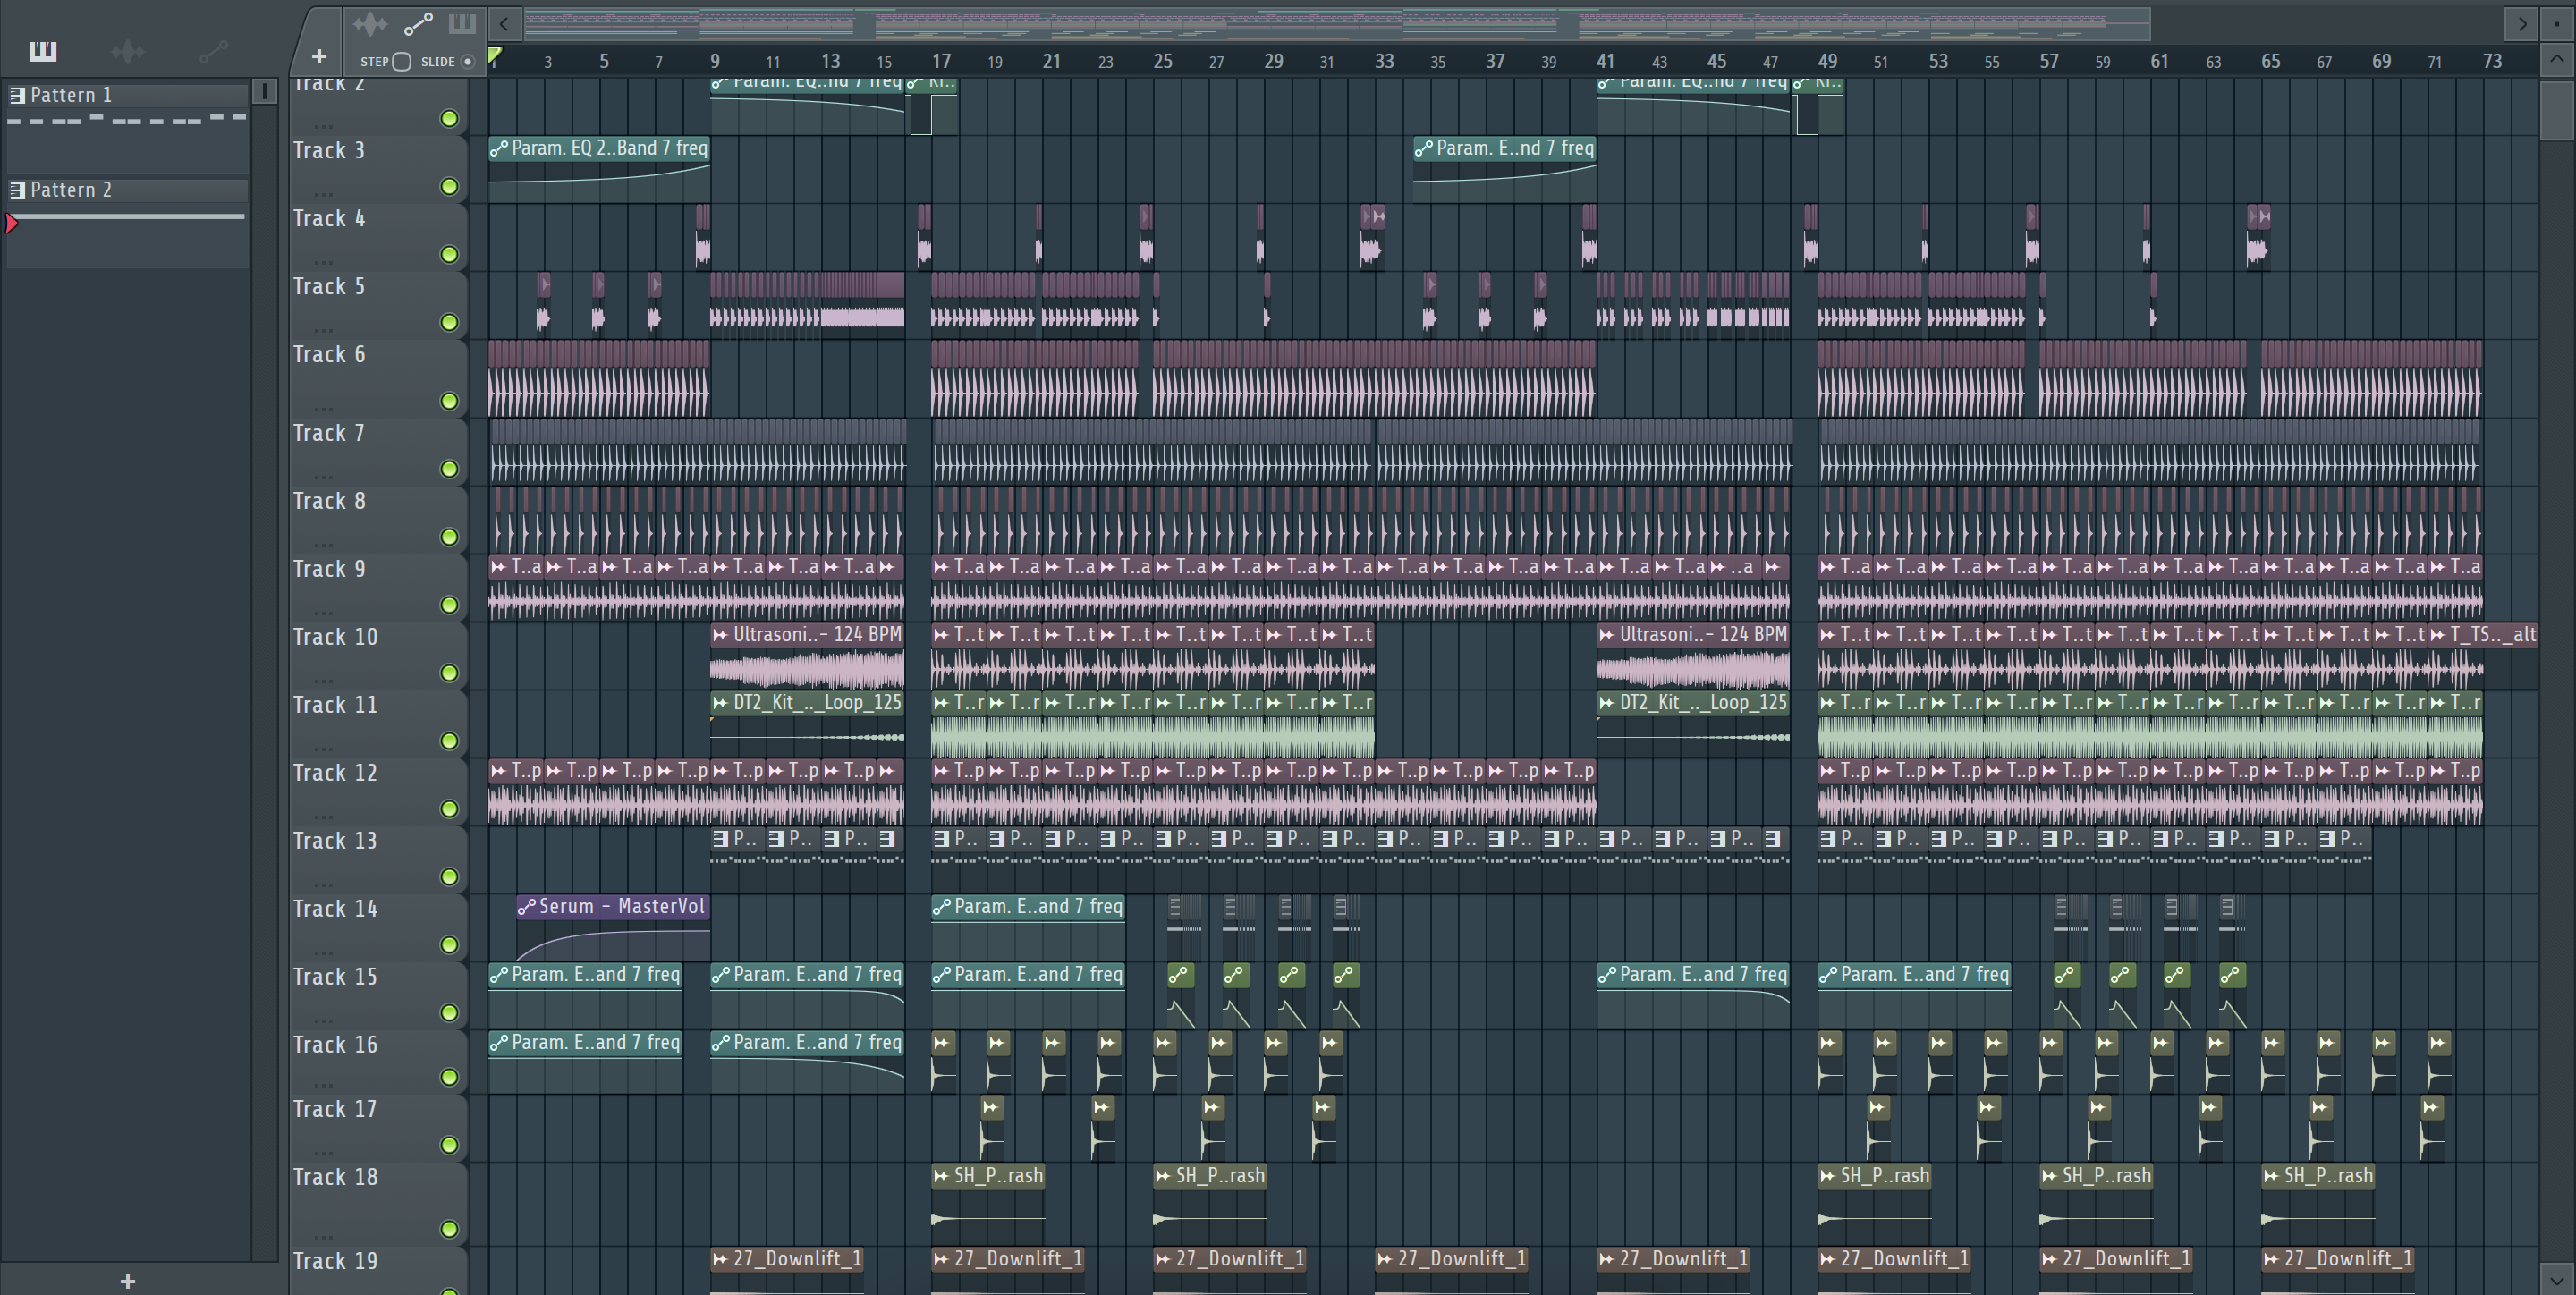Mute Track 18 using its green LED
Image resolution: width=2576 pixels, height=1295 pixels.
click(450, 1229)
